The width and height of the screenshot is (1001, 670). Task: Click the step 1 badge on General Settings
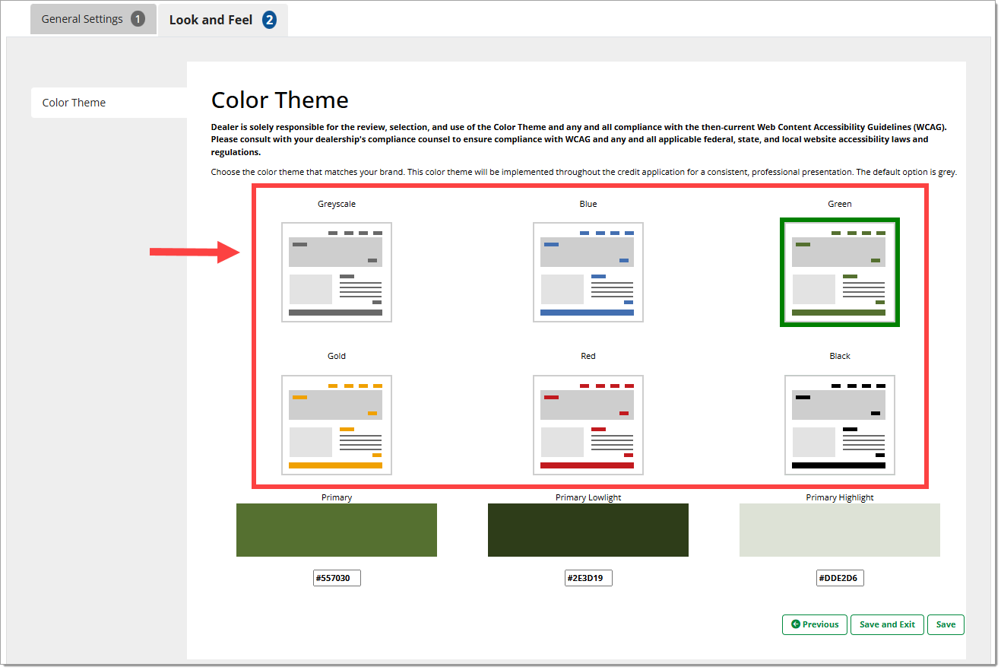pos(138,19)
